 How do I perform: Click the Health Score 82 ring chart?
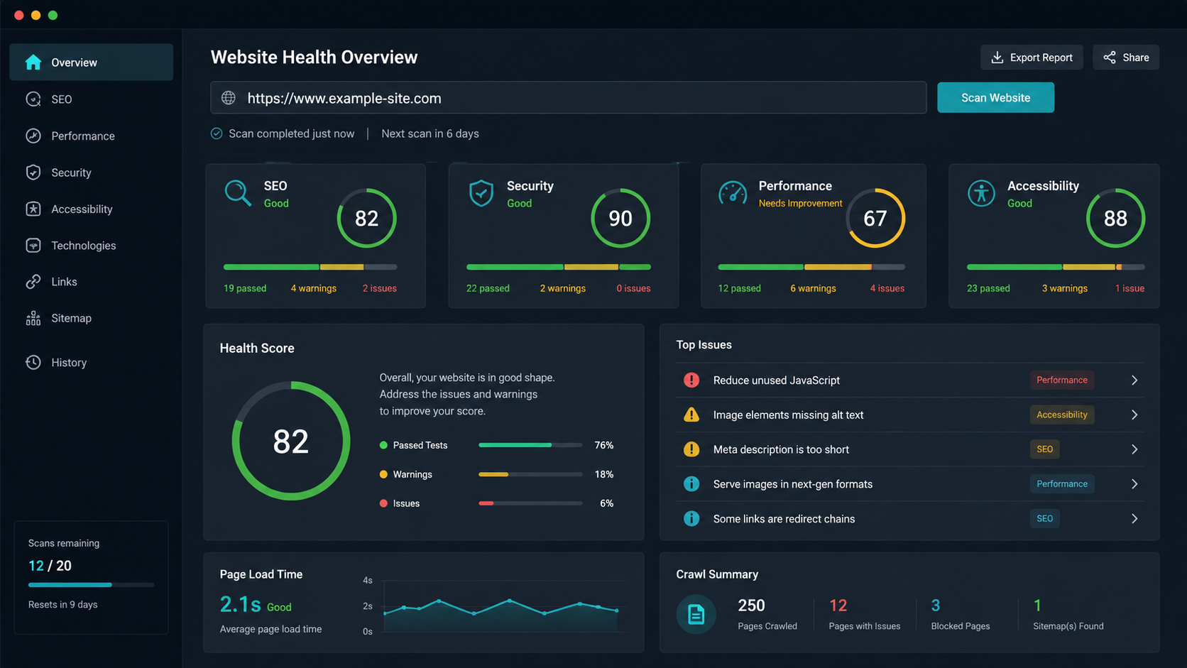291,441
